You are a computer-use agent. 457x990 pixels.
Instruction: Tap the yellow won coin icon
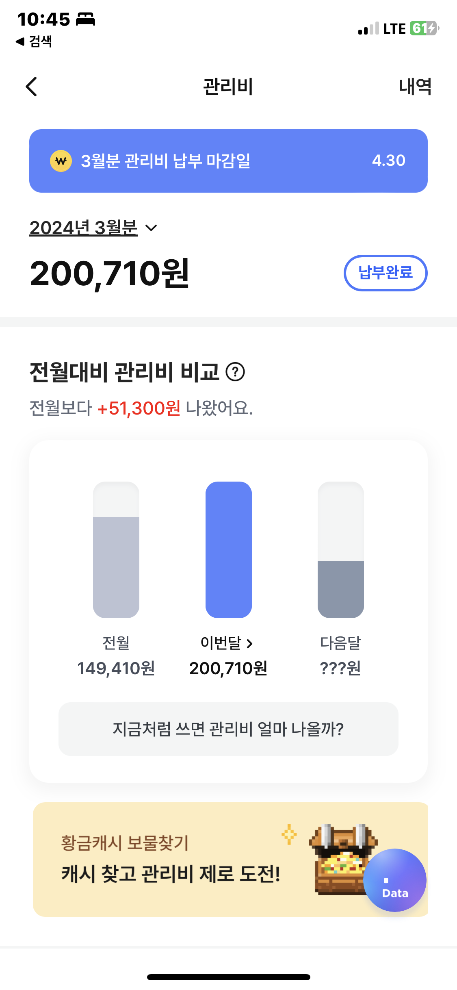point(61,161)
